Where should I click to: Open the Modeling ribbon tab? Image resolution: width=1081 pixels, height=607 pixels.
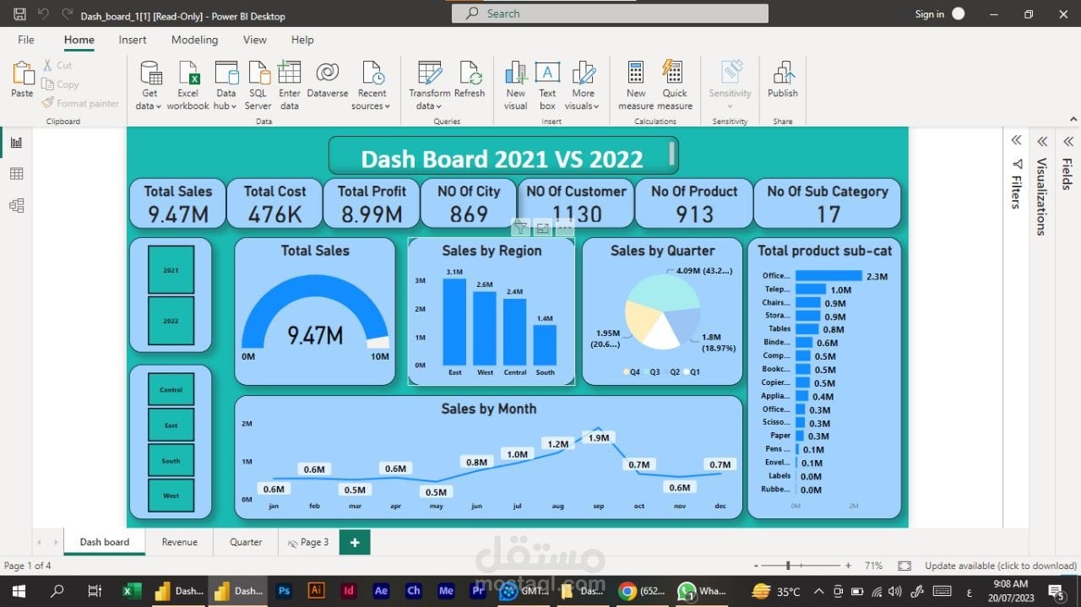[194, 40]
